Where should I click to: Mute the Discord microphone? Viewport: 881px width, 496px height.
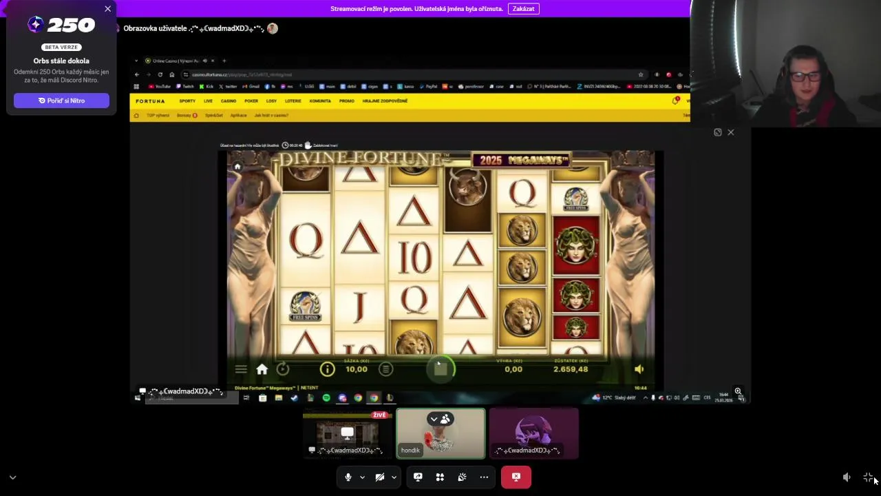348,477
